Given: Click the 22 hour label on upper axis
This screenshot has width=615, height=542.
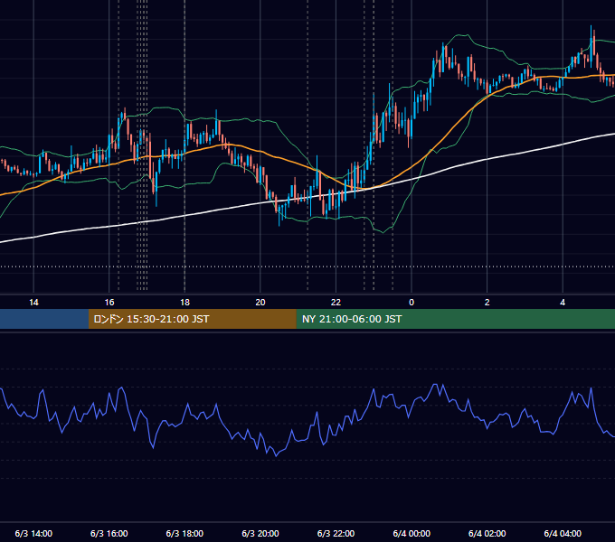Looking at the screenshot, I should point(336,303).
